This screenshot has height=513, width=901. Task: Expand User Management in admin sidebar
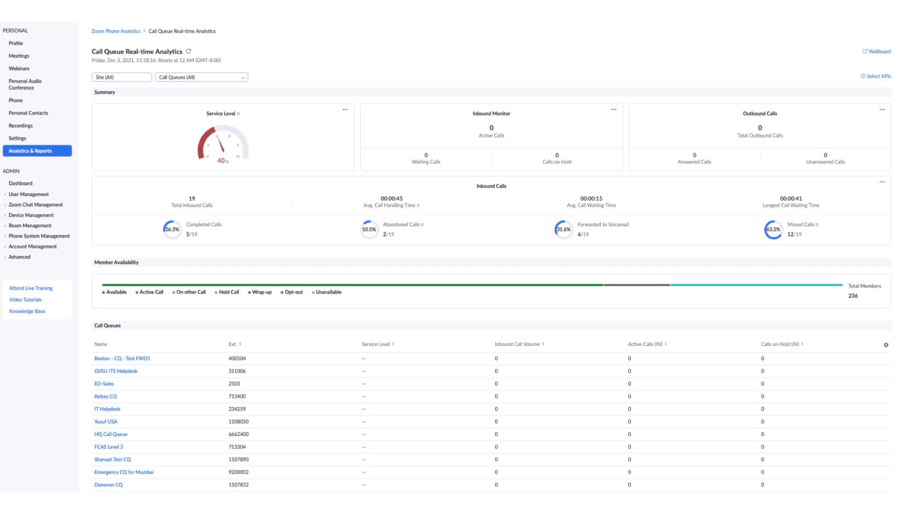tap(28, 194)
